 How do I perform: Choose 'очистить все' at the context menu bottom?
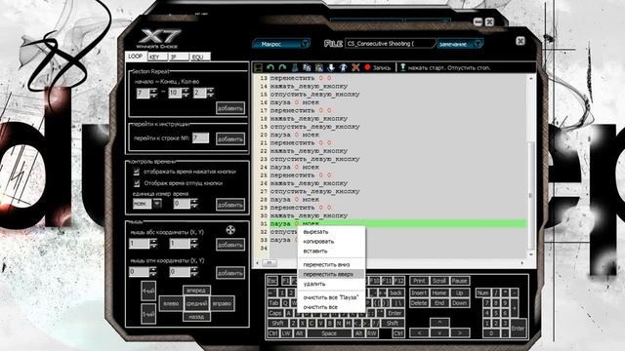click(331, 307)
